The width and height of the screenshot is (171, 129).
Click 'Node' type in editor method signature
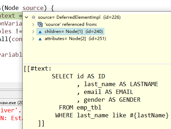(x=12, y=8)
